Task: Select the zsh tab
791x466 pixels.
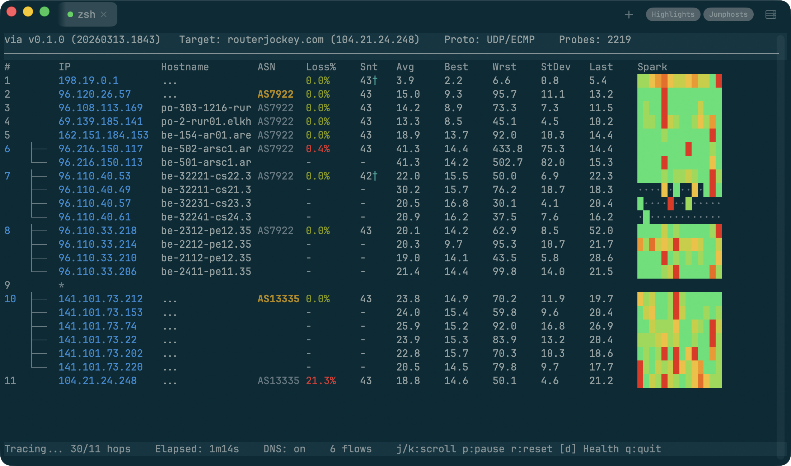Action: pos(86,14)
